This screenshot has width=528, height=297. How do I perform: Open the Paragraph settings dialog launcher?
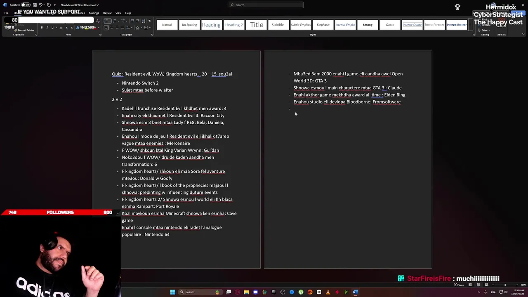pyautogui.click(x=152, y=35)
